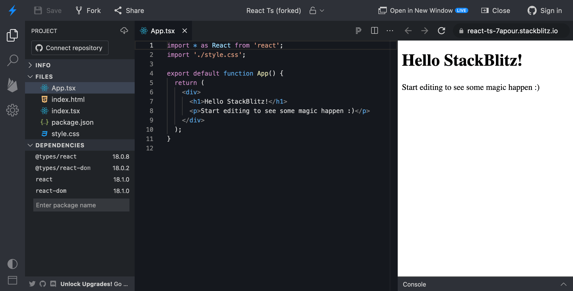Toggle the editor color theme
Screen dimensions: 573x291
pos(12,264)
